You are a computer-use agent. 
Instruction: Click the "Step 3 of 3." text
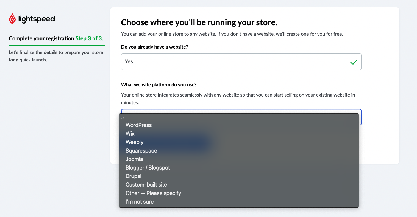point(89,38)
